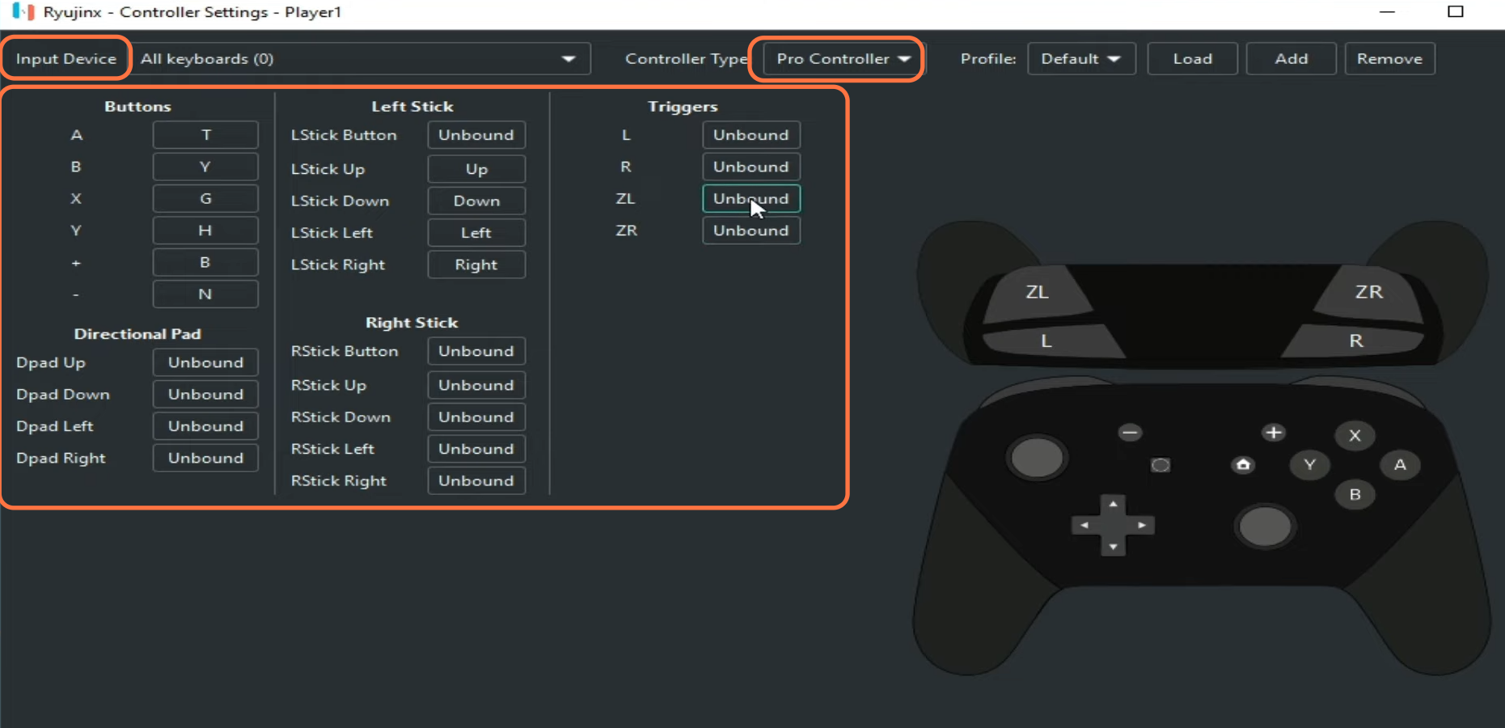Change the LStick Up binding
Viewport: 1505px width, 728px height.
(476, 169)
